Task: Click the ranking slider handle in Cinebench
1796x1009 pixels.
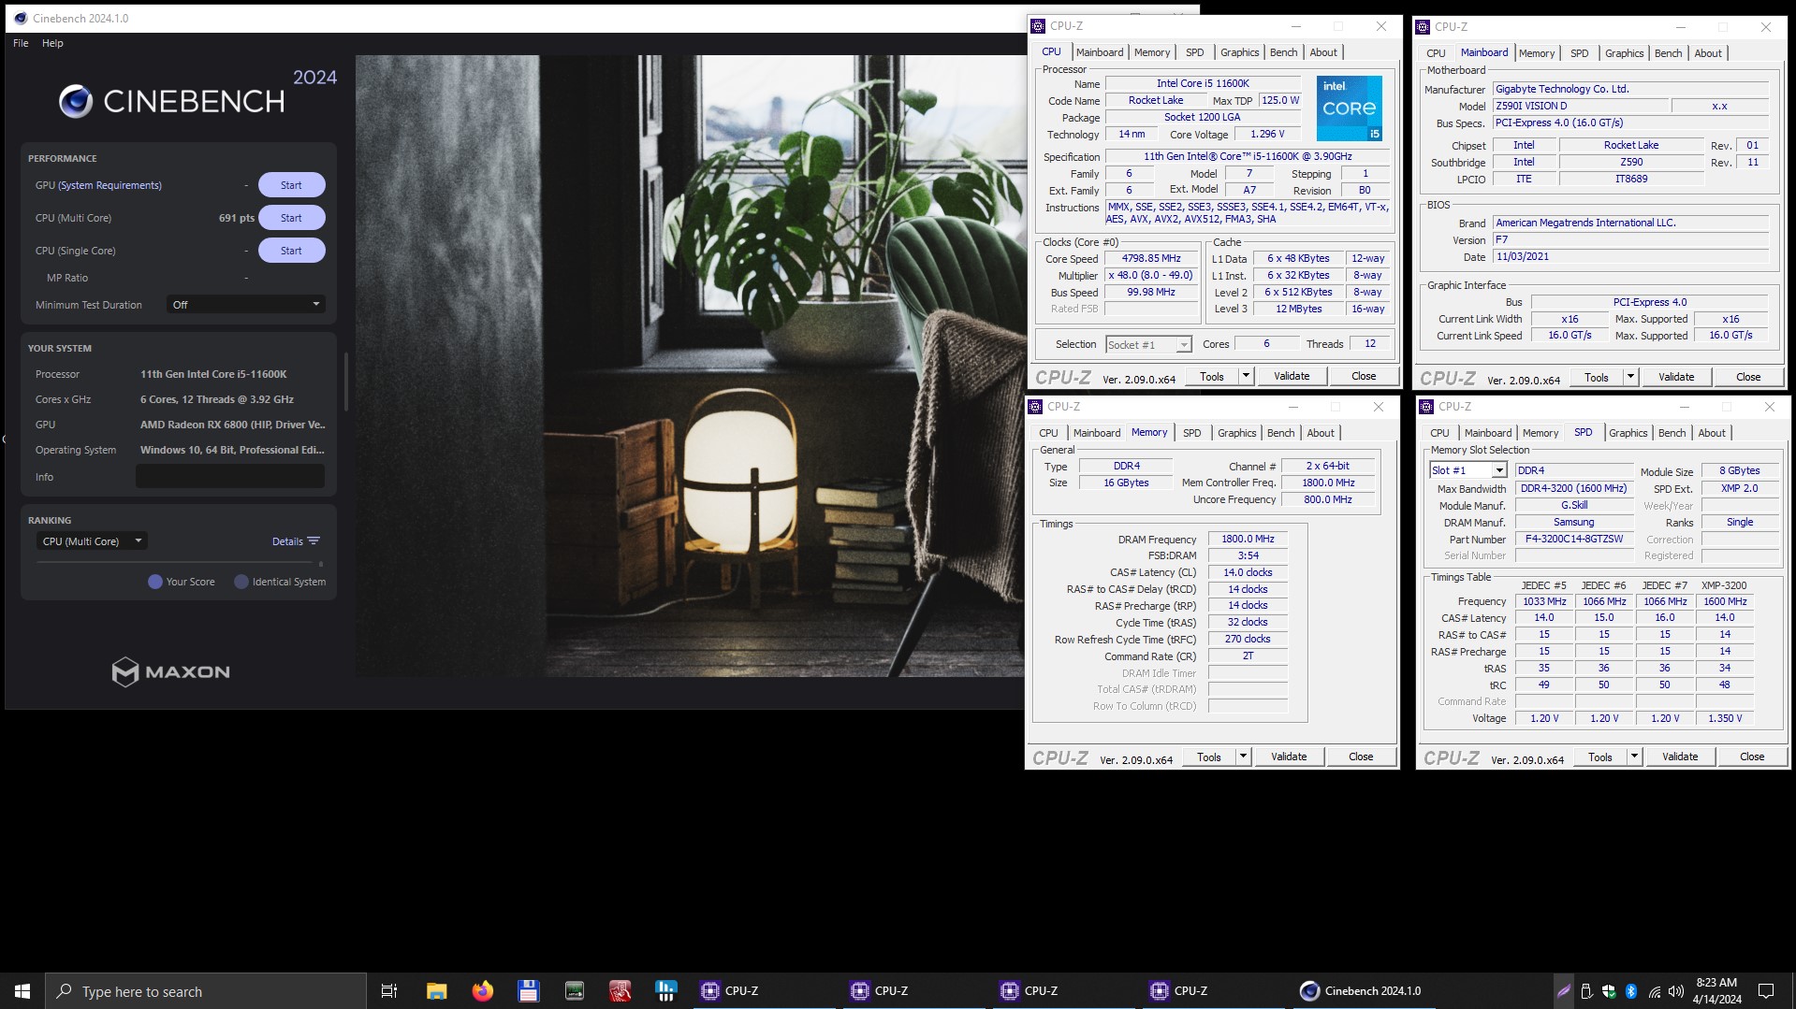Action: coord(321,564)
